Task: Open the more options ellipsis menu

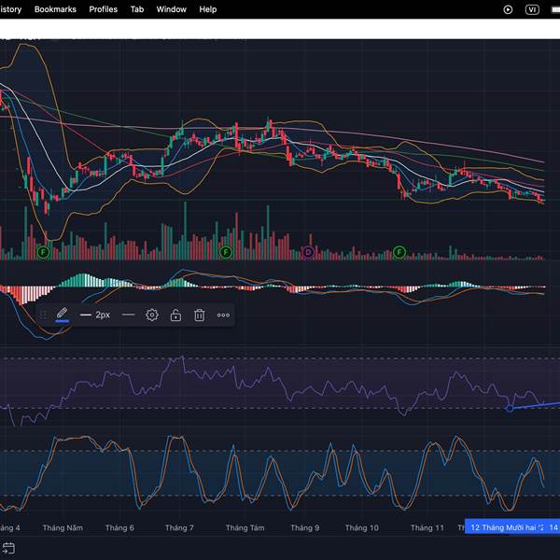Action: click(x=223, y=315)
